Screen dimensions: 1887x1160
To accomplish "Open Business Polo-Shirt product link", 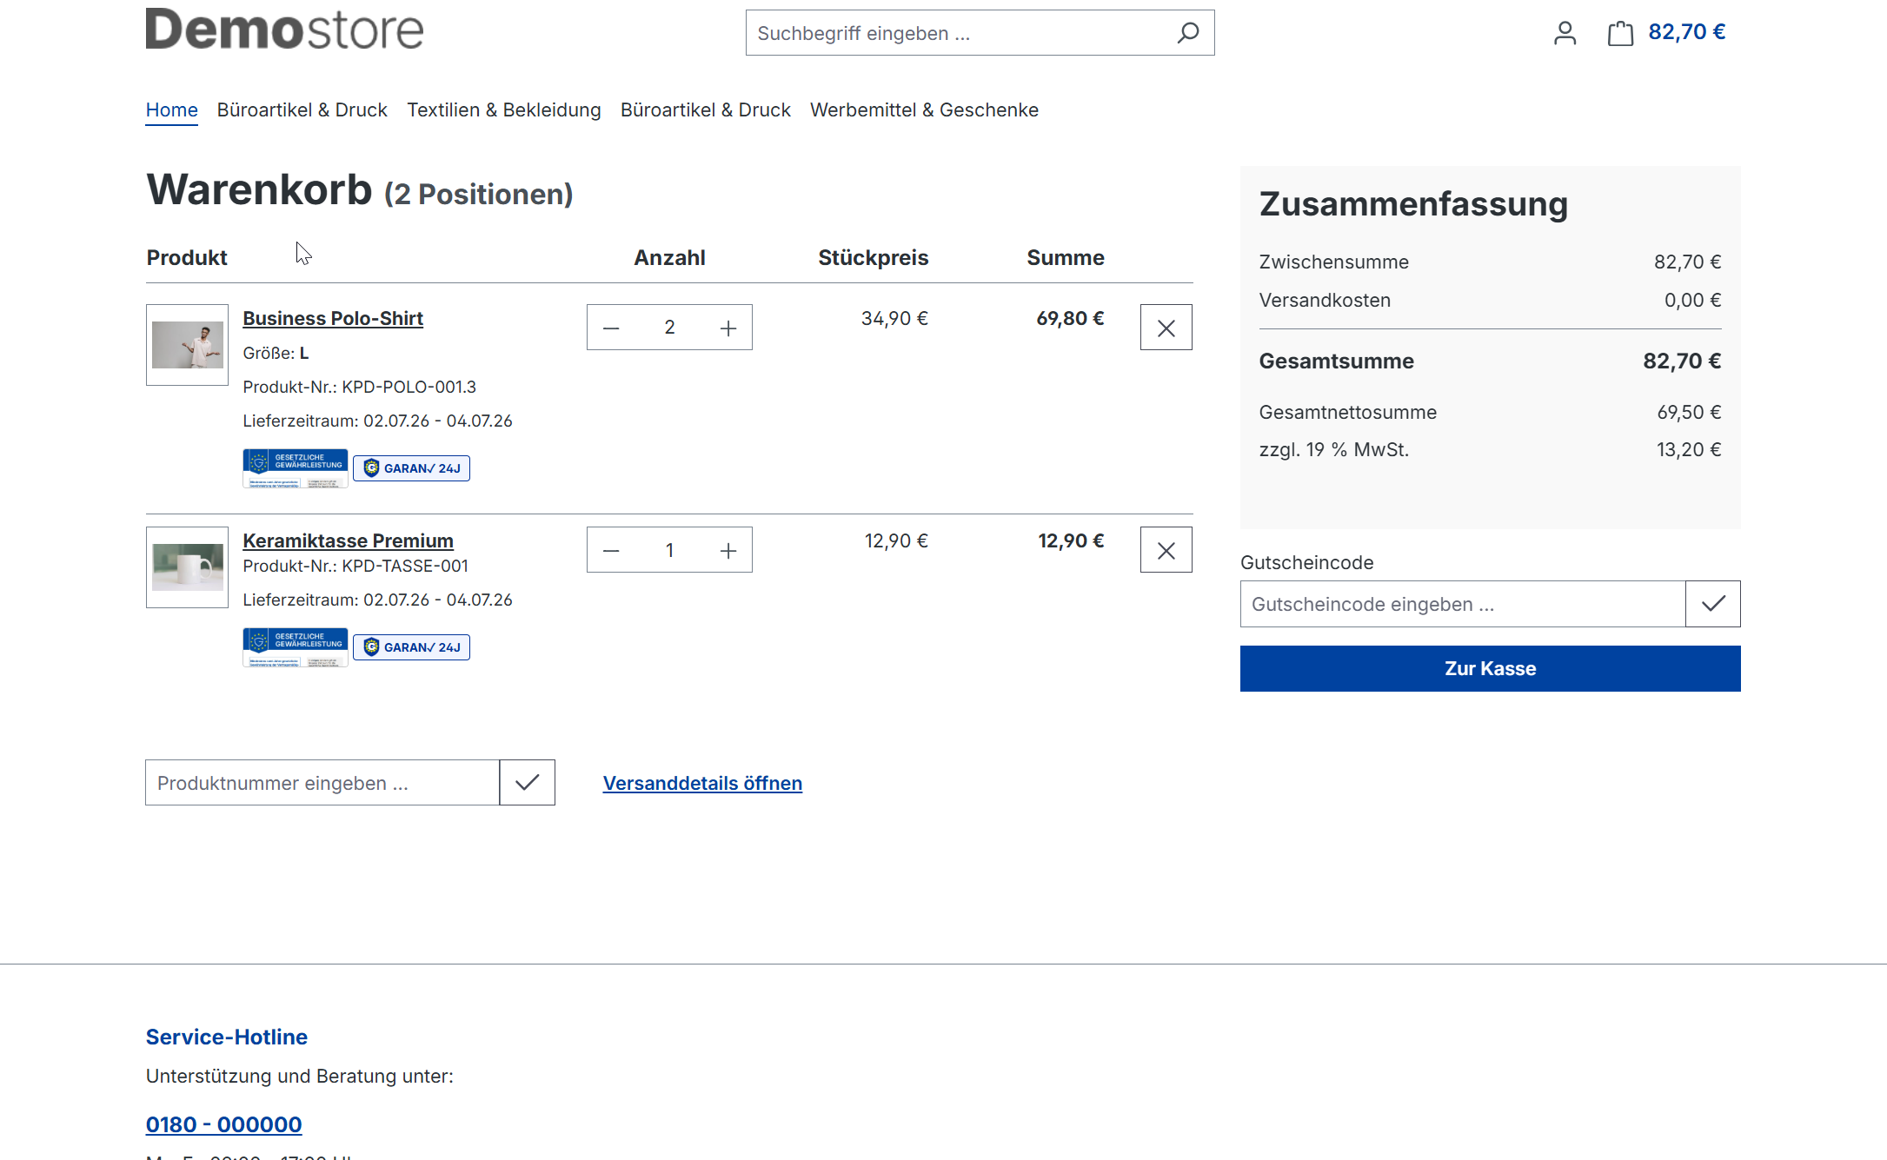I will pos(333,319).
